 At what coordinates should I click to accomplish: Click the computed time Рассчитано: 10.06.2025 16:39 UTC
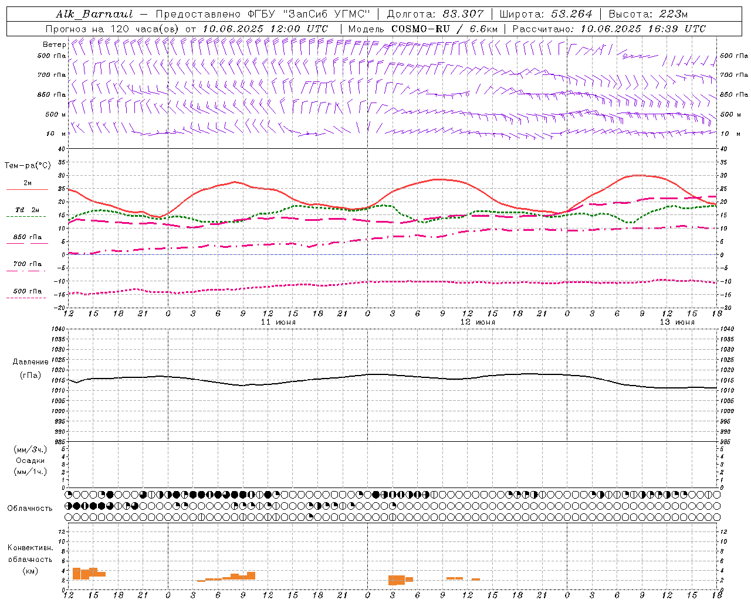pos(609,29)
